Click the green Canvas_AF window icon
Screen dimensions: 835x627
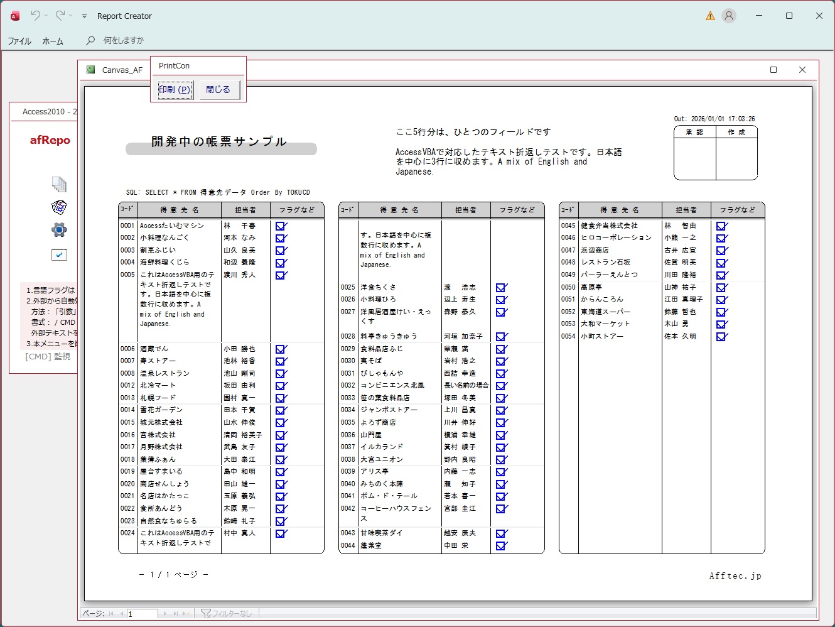coord(91,70)
